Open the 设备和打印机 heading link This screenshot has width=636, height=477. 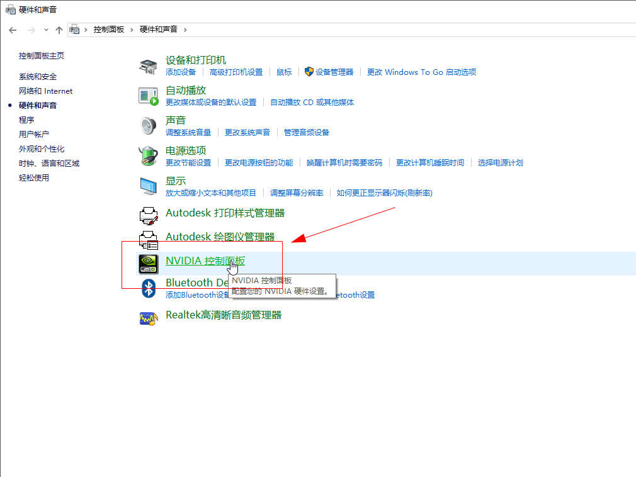(196, 60)
